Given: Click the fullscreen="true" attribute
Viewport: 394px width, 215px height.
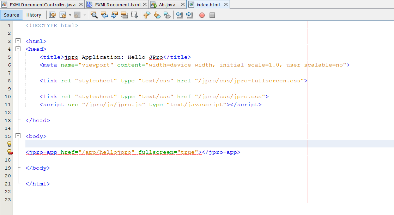Looking at the screenshot, I should pyautogui.click(x=168, y=152).
